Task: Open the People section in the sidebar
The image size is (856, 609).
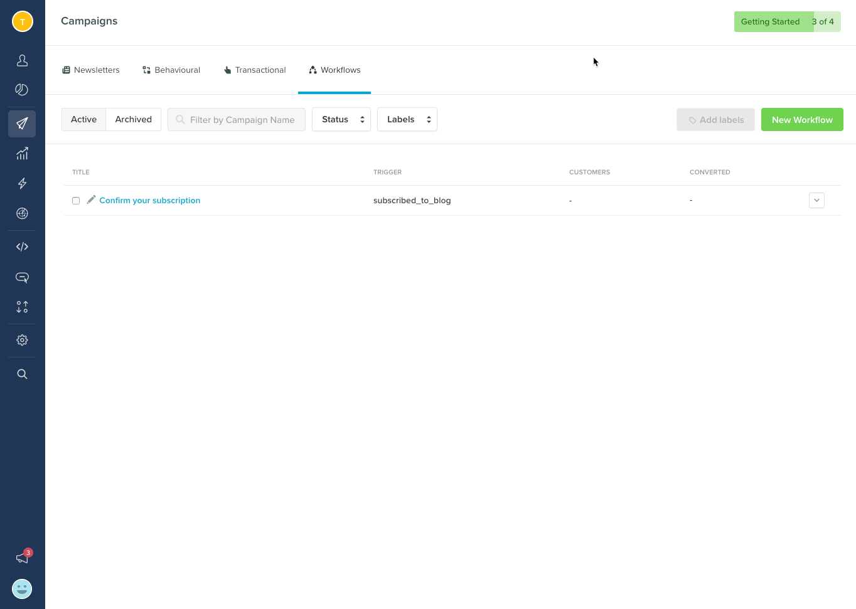Action: pyautogui.click(x=22, y=60)
